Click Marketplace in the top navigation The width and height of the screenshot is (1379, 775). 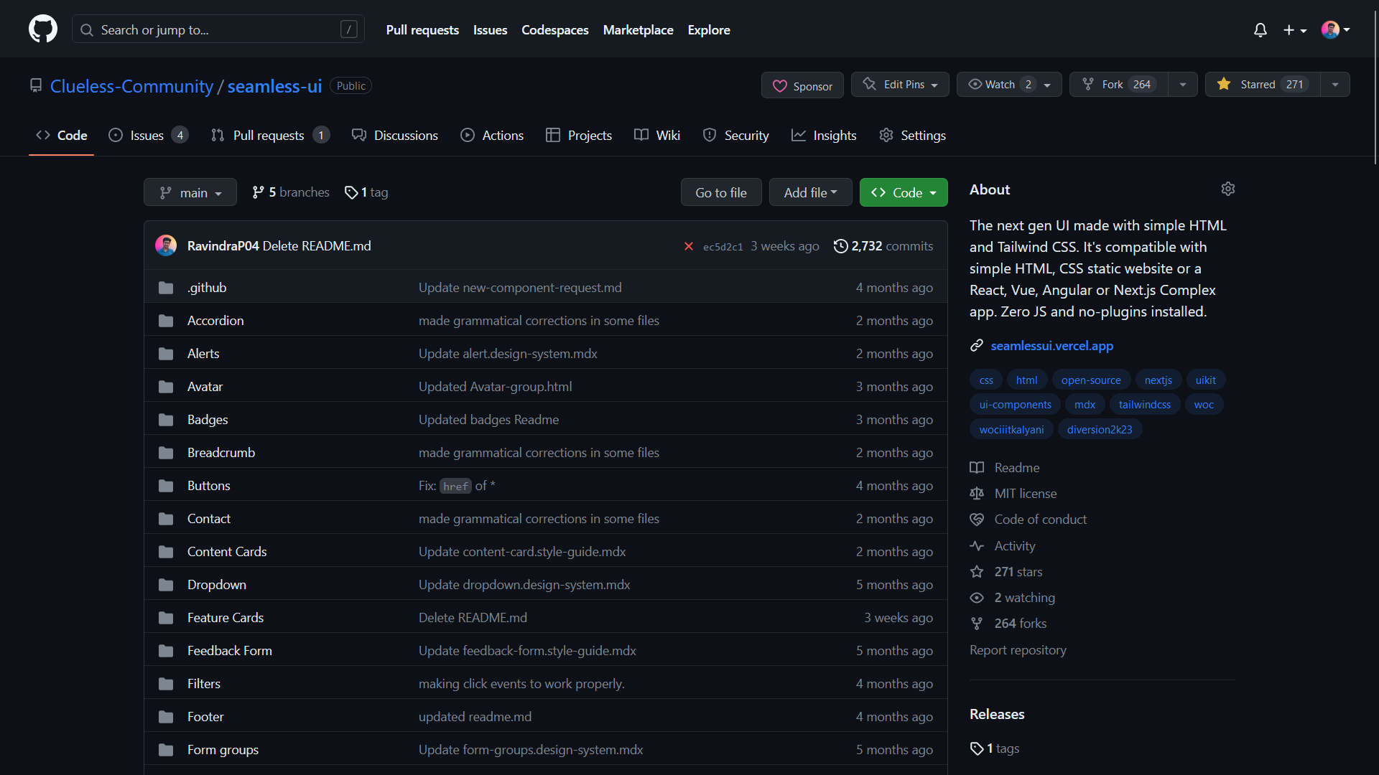tap(638, 30)
